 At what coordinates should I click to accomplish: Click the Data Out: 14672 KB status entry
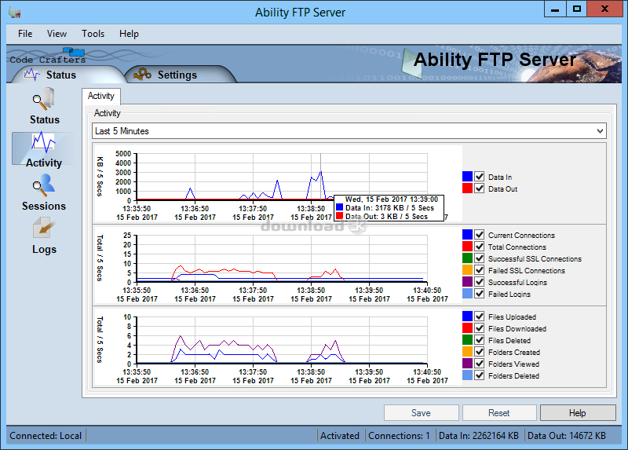(566, 436)
